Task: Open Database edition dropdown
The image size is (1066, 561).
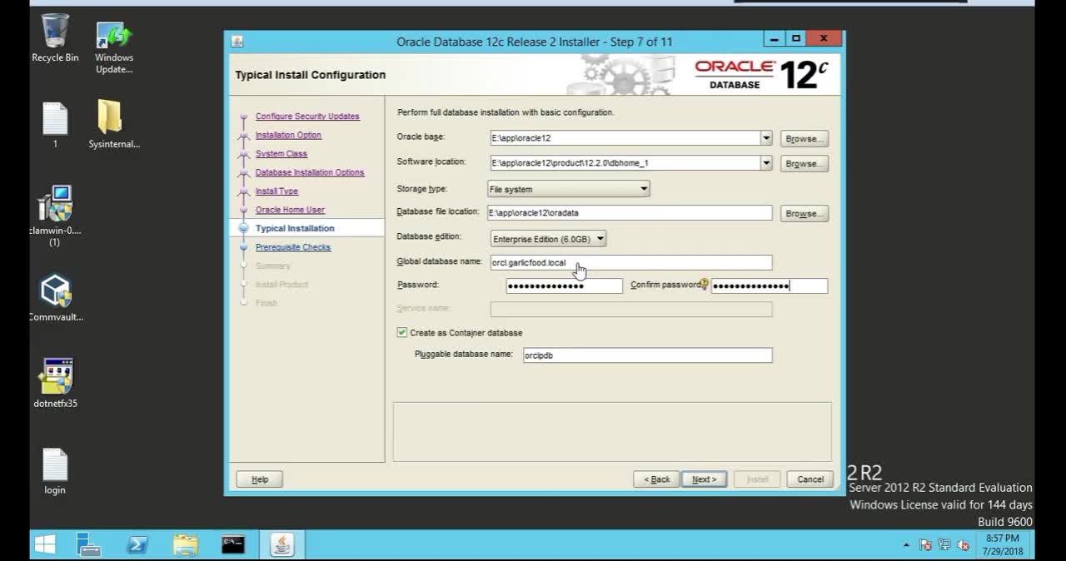Action: [548, 239]
